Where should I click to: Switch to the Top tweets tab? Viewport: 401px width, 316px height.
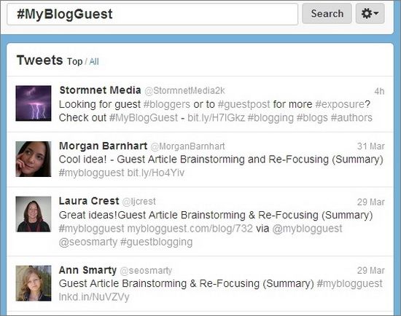[74, 62]
